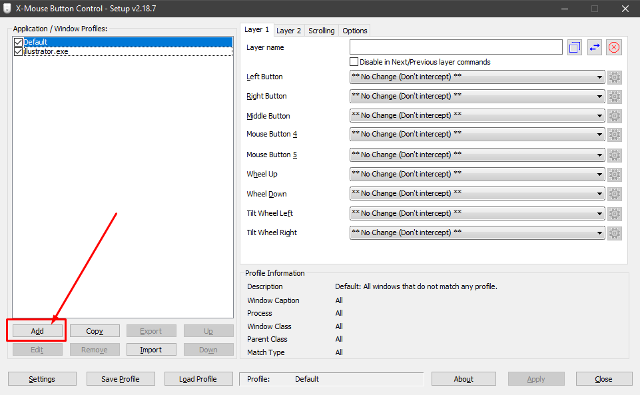Switch to the Layer 2 tab
This screenshot has width=640, height=395.
click(x=288, y=30)
